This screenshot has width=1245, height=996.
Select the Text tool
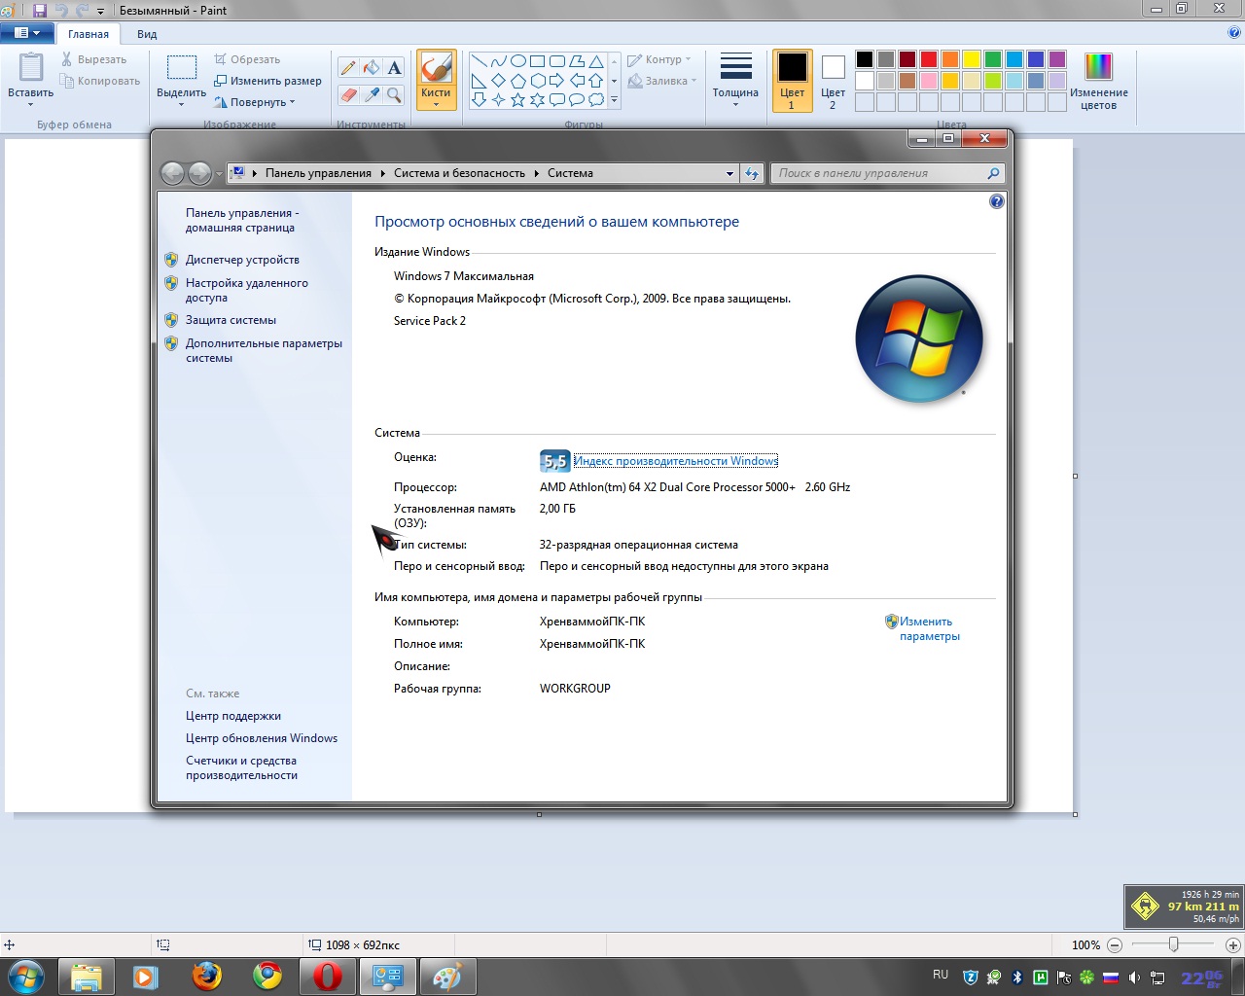(394, 67)
